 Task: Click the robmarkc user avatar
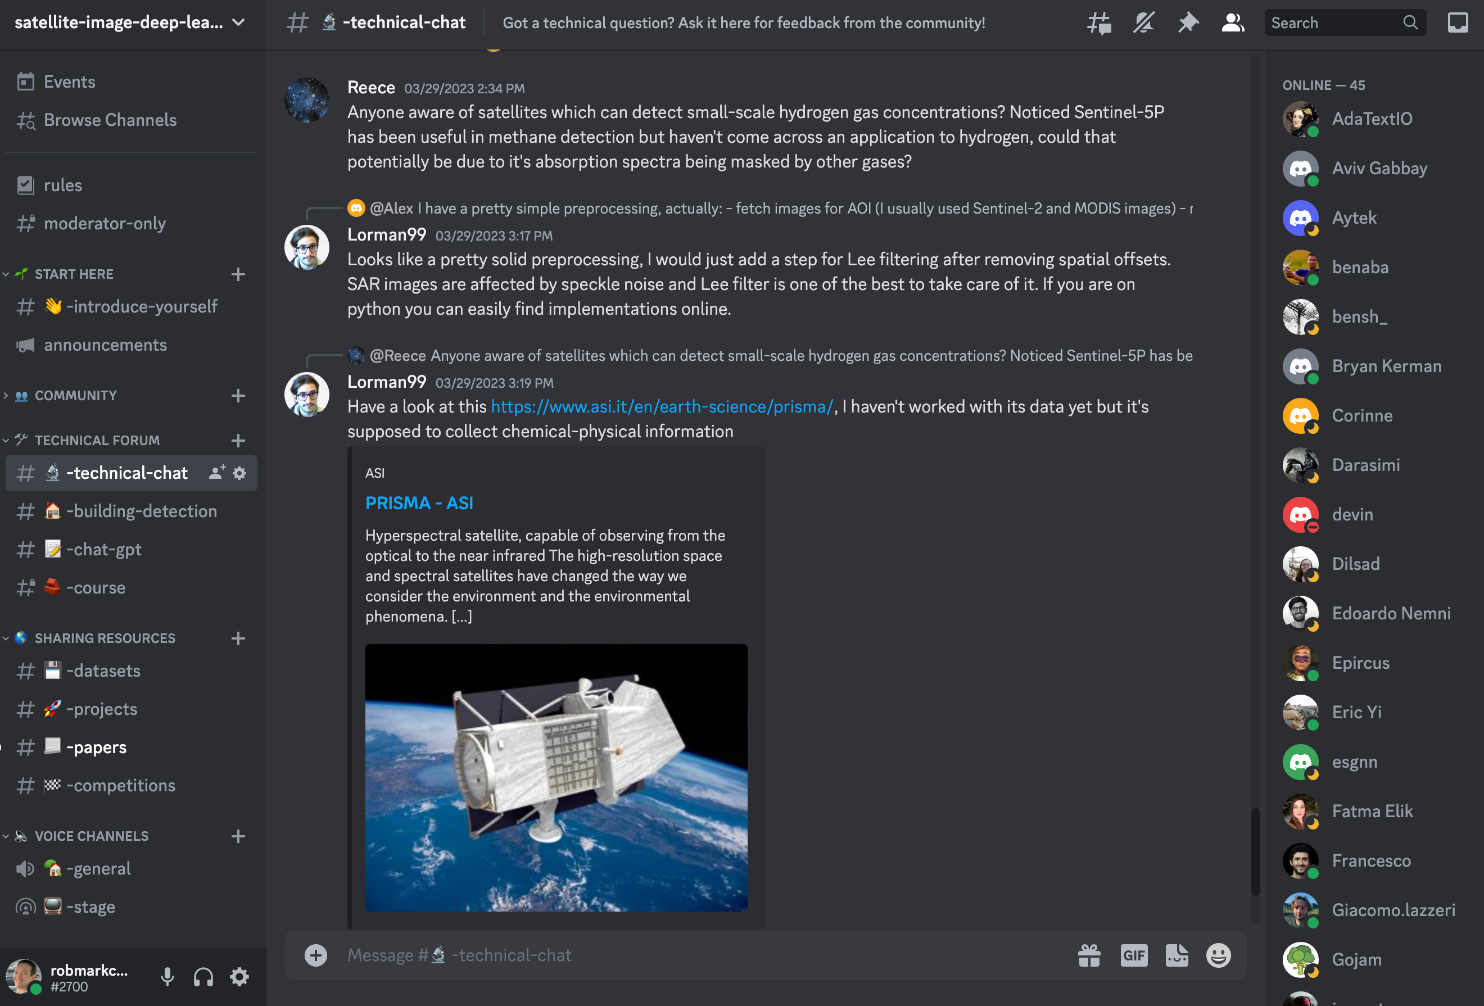coord(24,977)
